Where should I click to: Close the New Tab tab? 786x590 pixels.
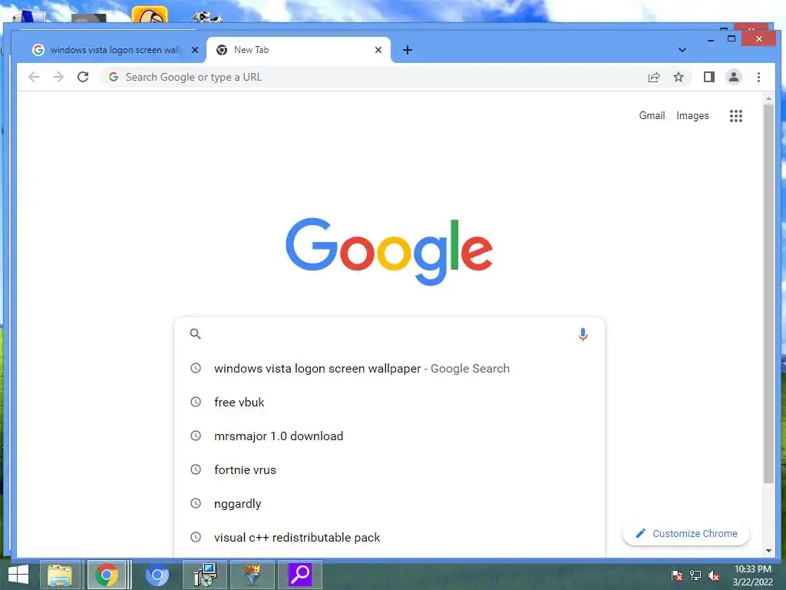(378, 50)
